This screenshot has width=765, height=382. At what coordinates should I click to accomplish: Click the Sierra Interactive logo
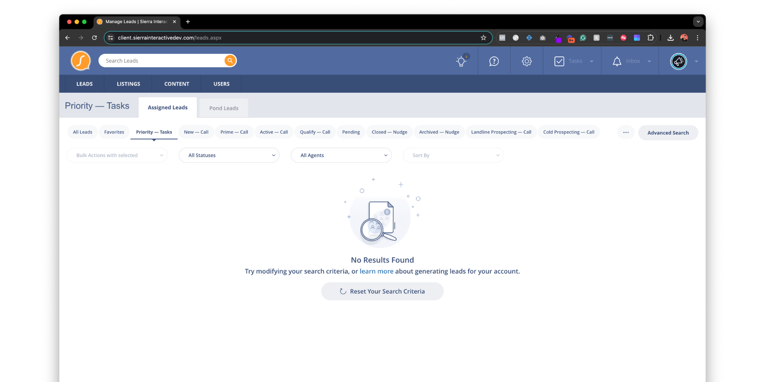(x=81, y=61)
